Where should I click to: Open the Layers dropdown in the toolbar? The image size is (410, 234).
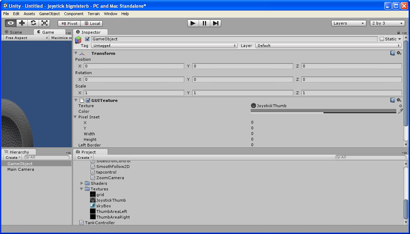[x=348, y=23]
